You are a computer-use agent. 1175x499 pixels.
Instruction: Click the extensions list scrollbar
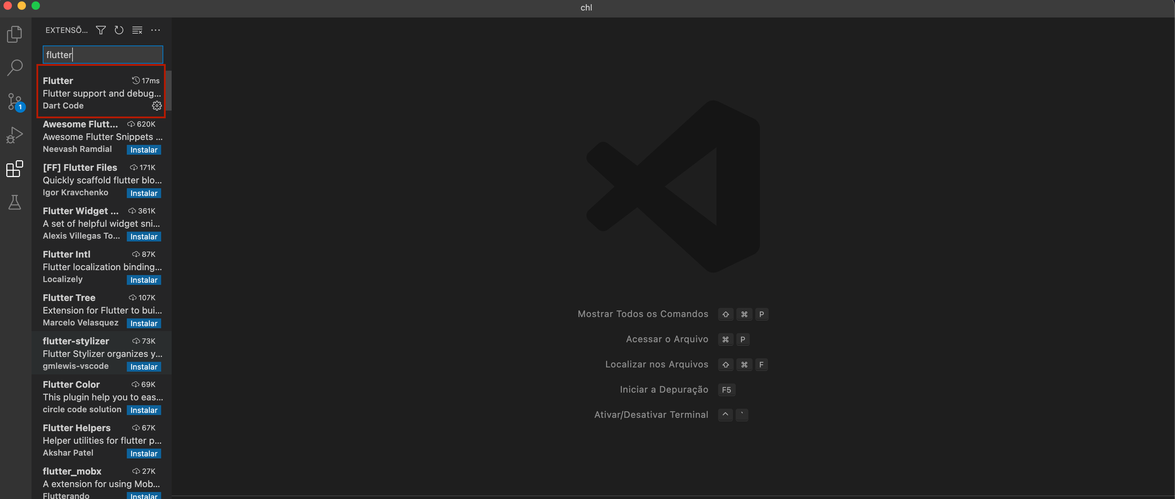pyautogui.click(x=168, y=91)
